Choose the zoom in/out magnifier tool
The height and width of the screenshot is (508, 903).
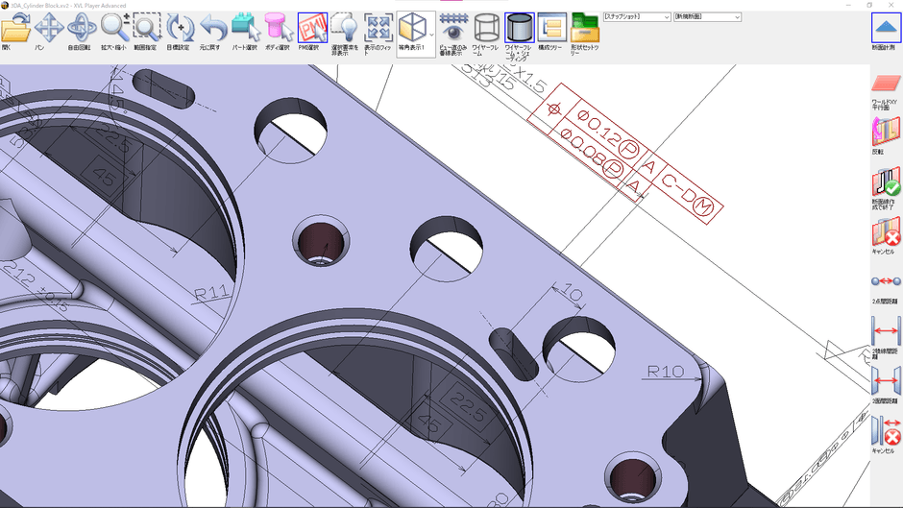tap(114, 30)
